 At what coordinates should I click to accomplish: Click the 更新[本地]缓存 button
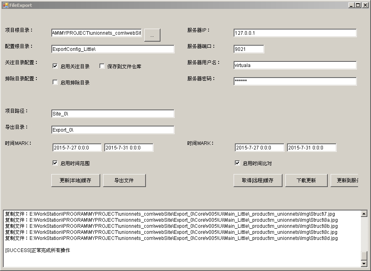(x=76, y=181)
